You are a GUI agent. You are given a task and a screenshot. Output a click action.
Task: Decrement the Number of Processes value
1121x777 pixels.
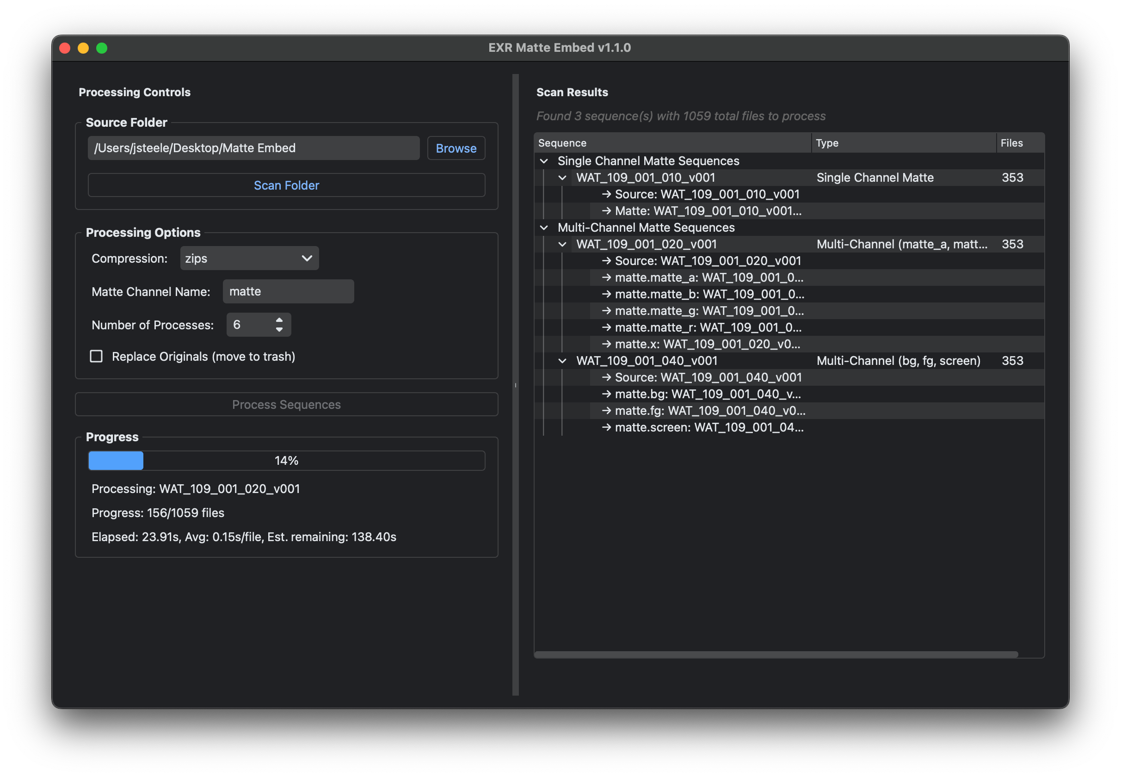[278, 329]
